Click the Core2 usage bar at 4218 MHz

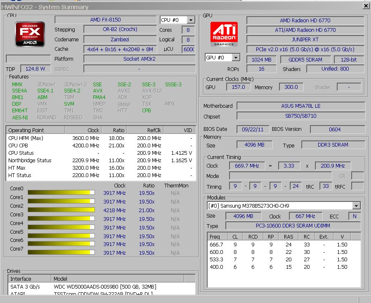click(x=61, y=210)
